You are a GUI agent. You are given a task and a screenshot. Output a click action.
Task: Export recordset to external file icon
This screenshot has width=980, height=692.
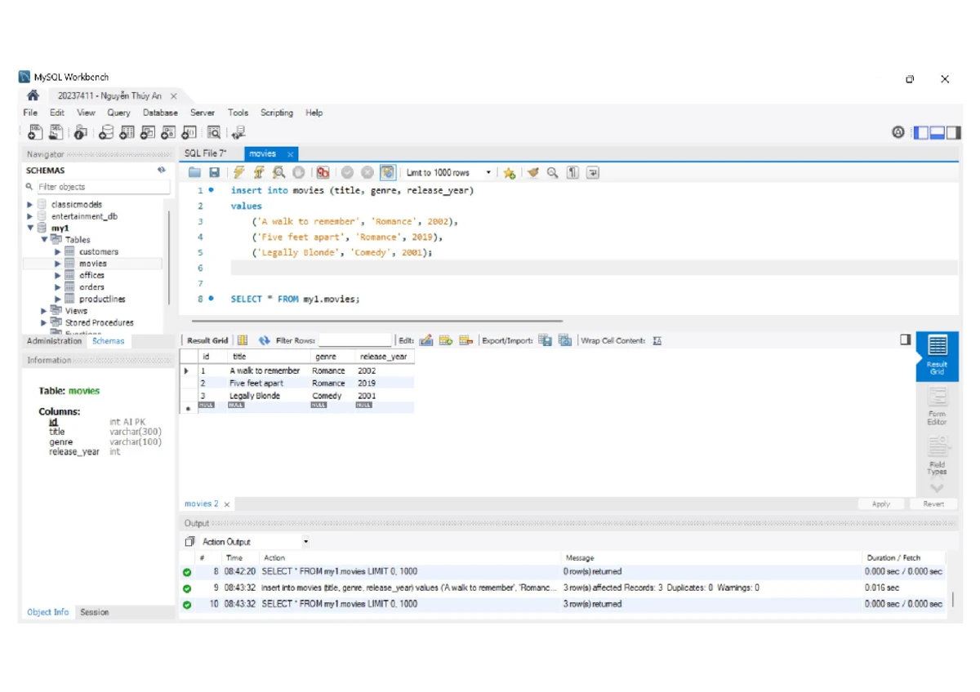546,340
